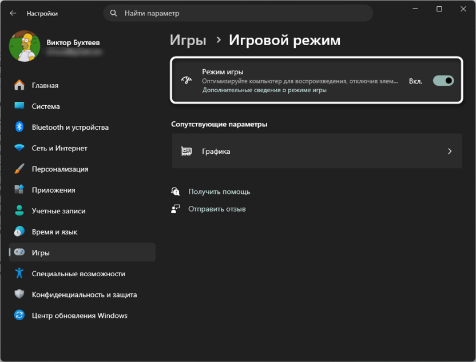The image size is (476, 362).
Task: Click the Система label in the sidebar
Action: [x=46, y=106]
